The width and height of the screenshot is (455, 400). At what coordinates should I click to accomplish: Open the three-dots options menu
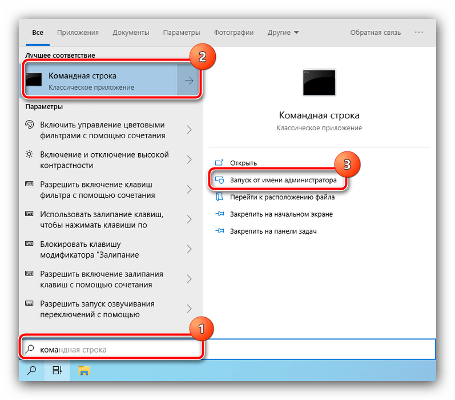coord(418,32)
